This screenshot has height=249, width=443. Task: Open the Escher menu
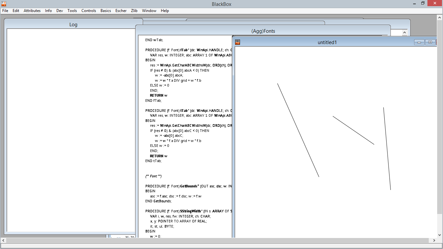(121, 11)
